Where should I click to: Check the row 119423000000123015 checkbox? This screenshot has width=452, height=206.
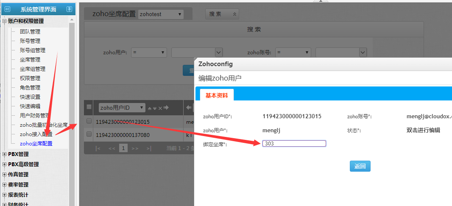(89, 121)
